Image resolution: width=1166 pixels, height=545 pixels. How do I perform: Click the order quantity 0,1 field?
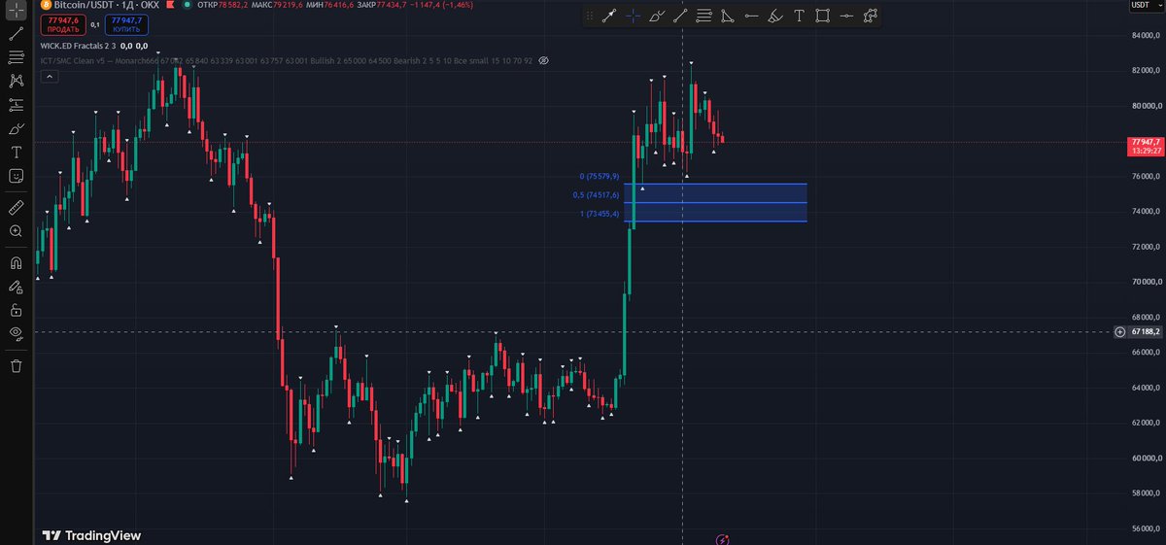click(94, 24)
